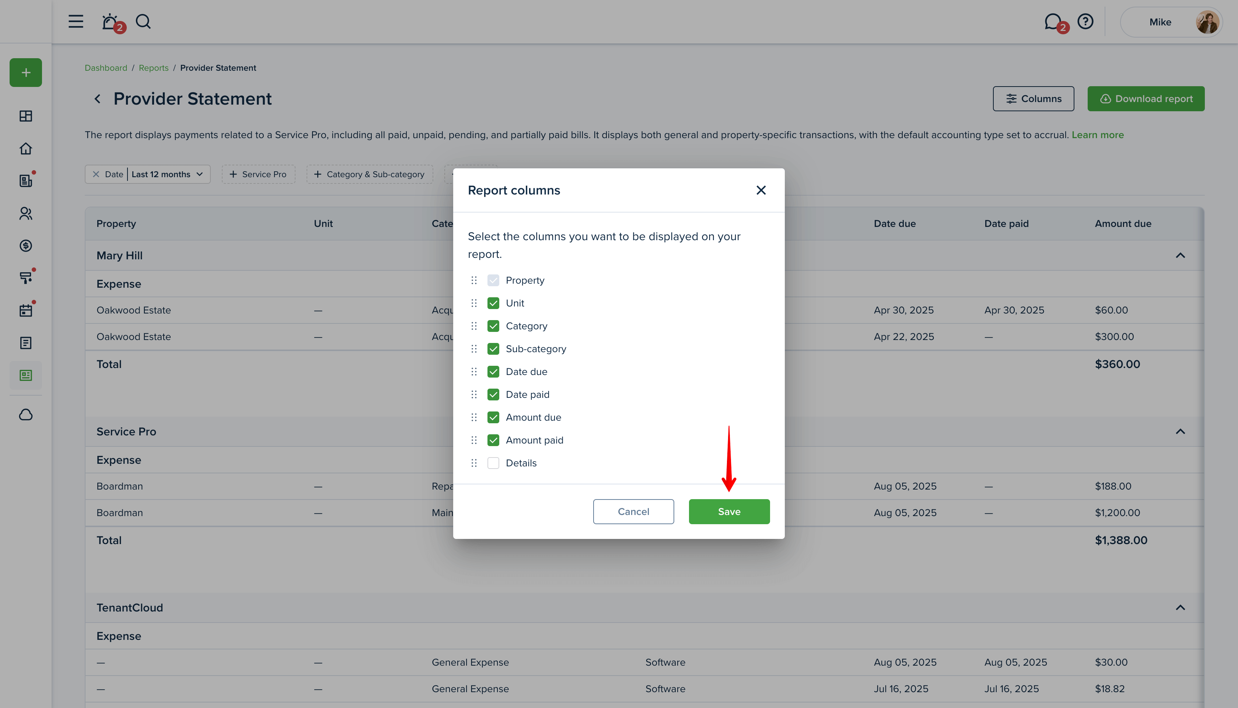Collapse the Service Pro group

1180,431
